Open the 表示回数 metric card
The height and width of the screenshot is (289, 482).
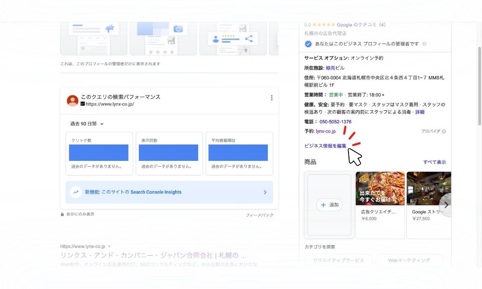pyautogui.click(x=169, y=154)
